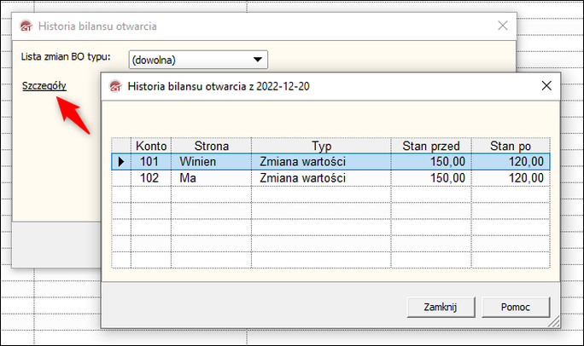
Task: Click the Stan po column header
Action: 511,146
